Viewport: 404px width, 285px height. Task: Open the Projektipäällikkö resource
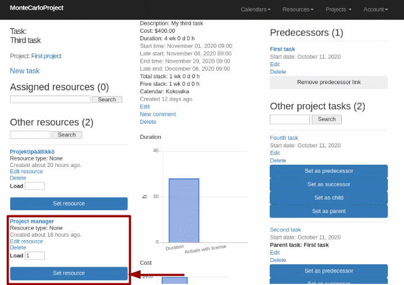(x=32, y=151)
